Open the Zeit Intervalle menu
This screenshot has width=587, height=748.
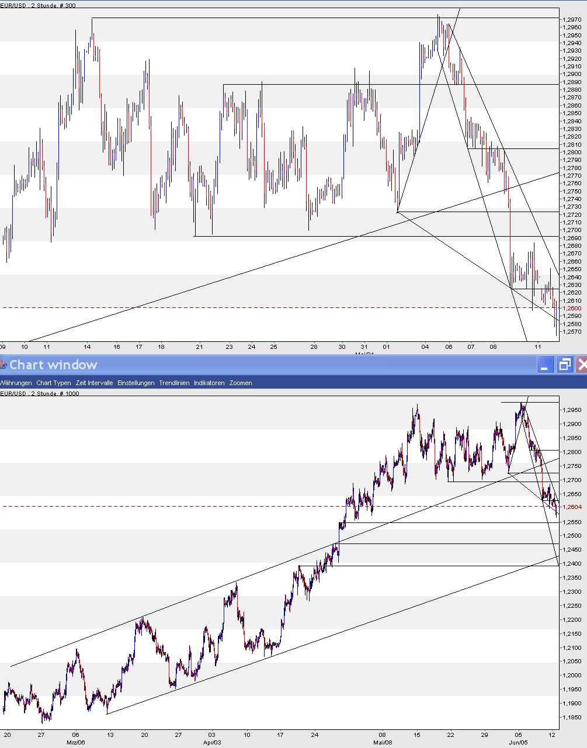point(93,383)
